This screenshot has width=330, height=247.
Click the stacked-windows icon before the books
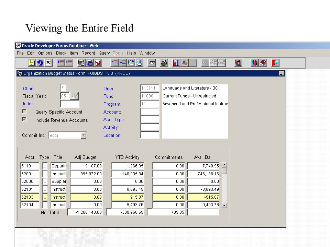coord(238,62)
